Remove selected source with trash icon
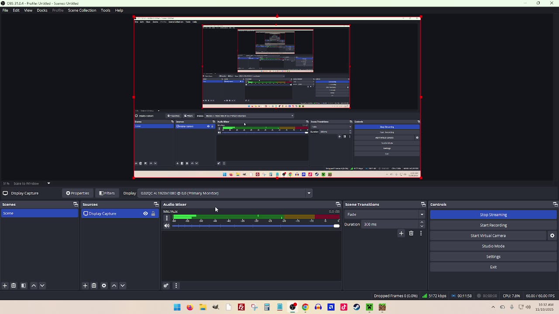559x314 pixels. 94,286
